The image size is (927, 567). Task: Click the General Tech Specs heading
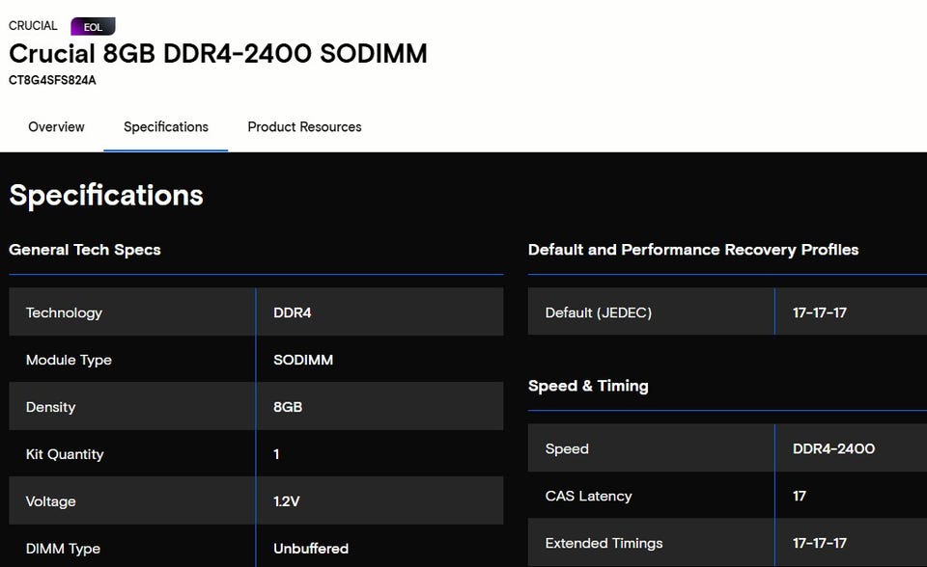pos(85,250)
